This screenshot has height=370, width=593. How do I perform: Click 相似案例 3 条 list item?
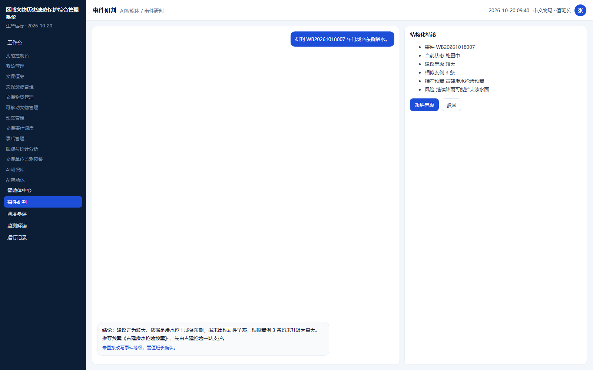440,73
